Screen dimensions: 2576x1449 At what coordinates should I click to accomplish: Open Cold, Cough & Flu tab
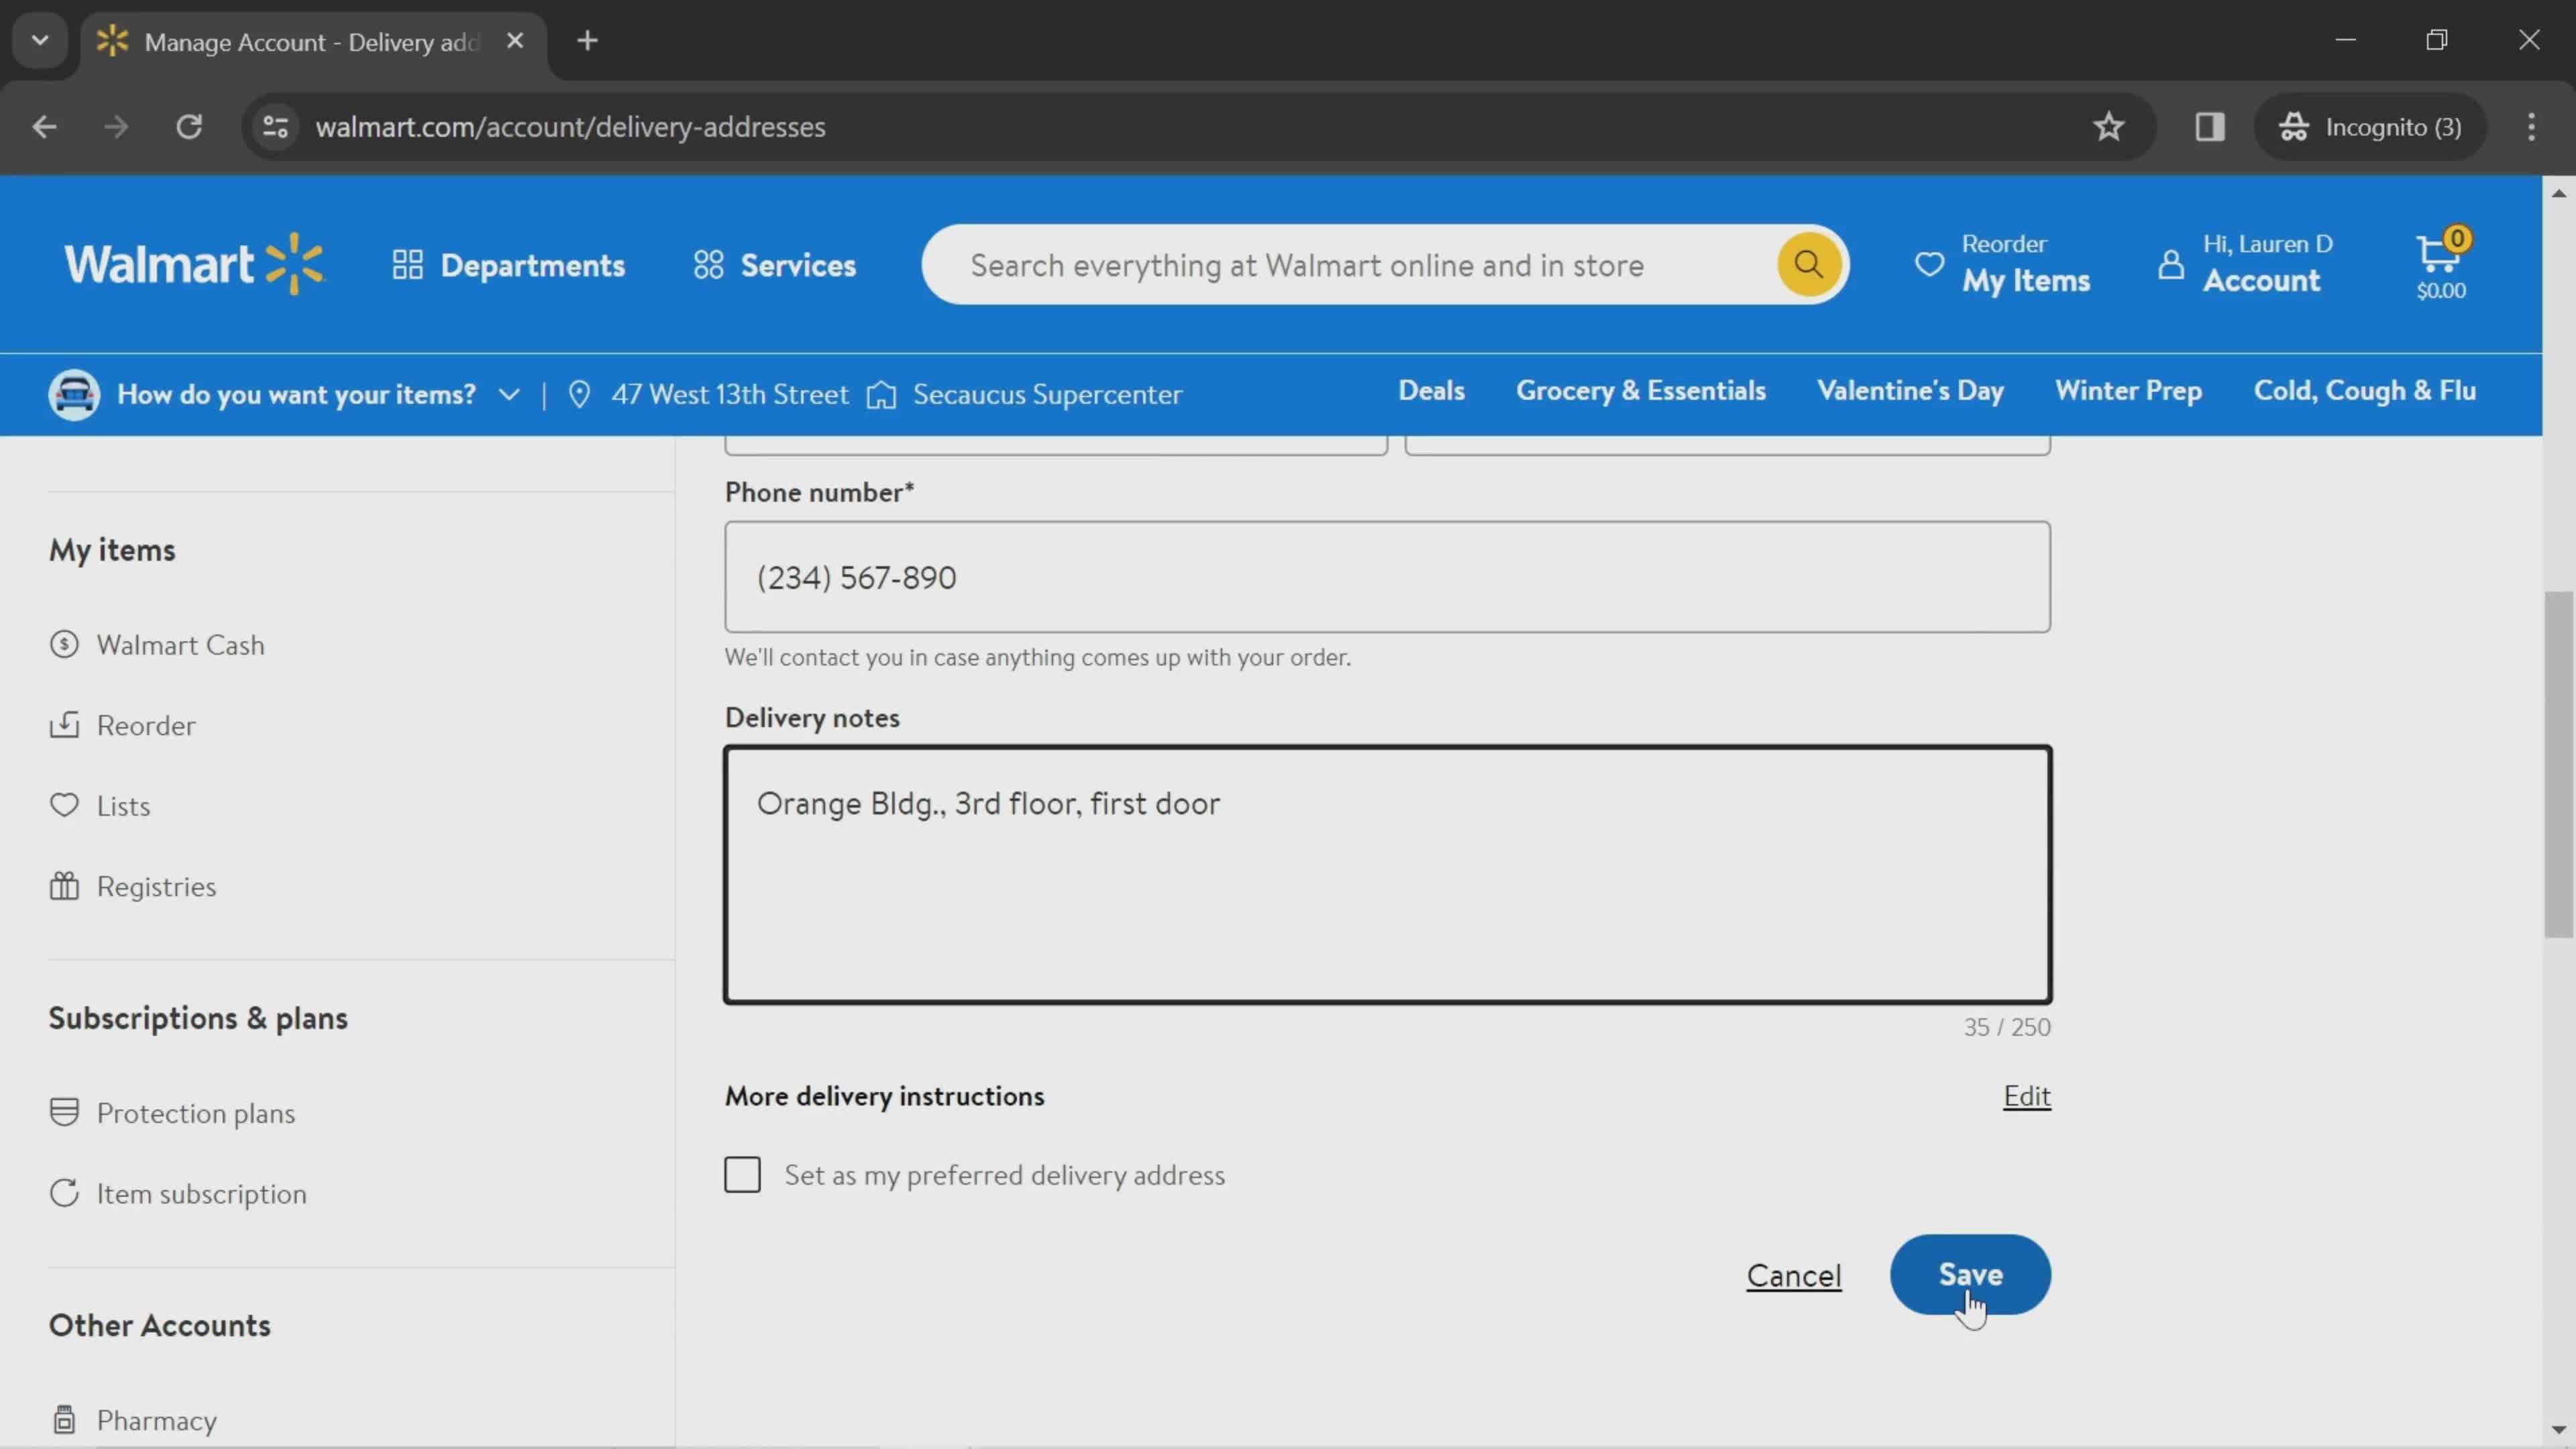coord(2364,391)
